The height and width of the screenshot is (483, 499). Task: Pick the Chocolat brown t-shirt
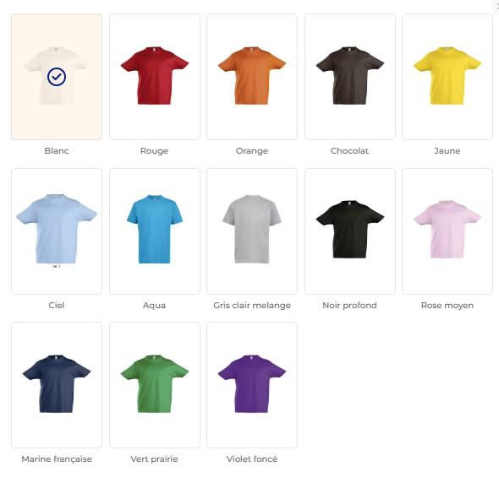coord(350,77)
